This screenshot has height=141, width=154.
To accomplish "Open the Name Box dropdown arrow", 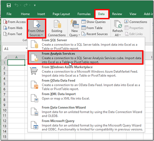I will pyautogui.click(x=26, y=48).
